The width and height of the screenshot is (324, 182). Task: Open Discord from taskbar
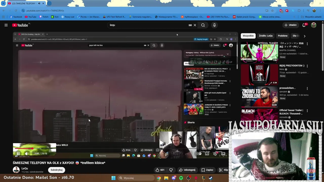(x=174, y=178)
